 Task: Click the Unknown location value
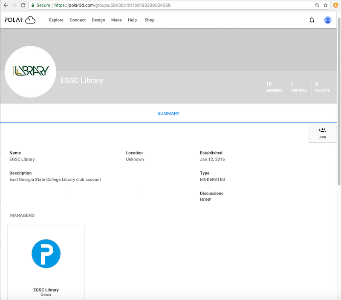(x=135, y=159)
